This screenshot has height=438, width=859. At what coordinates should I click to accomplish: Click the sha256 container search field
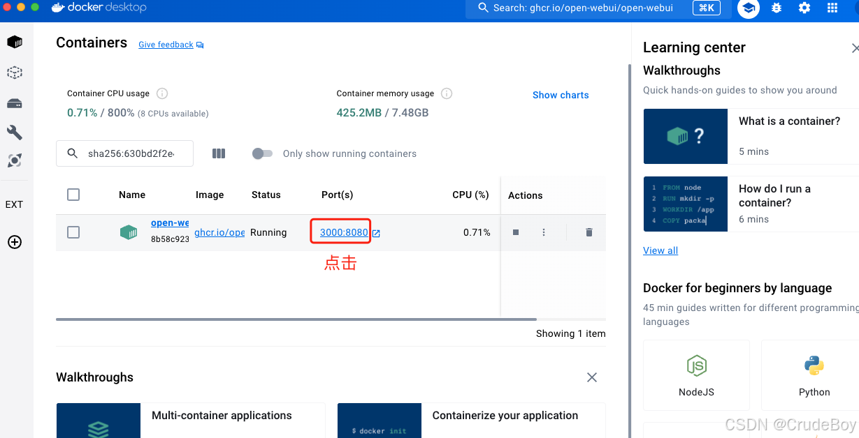click(124, 153)
